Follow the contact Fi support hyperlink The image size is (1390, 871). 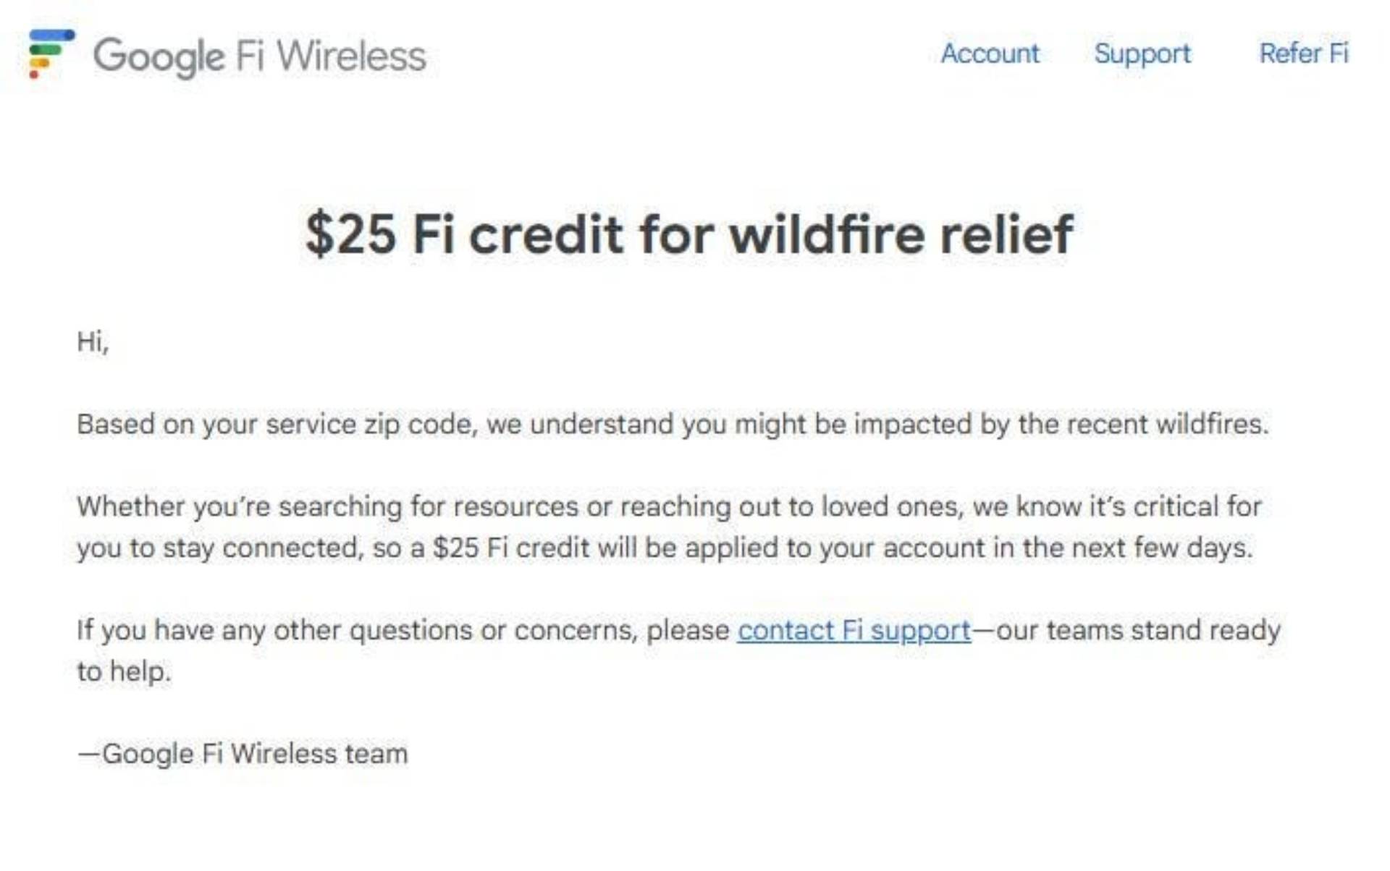(854, 631)
